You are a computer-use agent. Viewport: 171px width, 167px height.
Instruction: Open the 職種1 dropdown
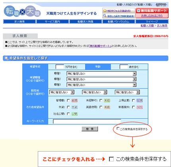[101, 73]
